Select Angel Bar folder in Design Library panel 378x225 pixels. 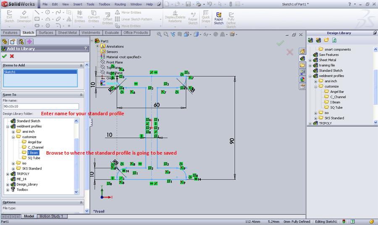click(337, 92)
